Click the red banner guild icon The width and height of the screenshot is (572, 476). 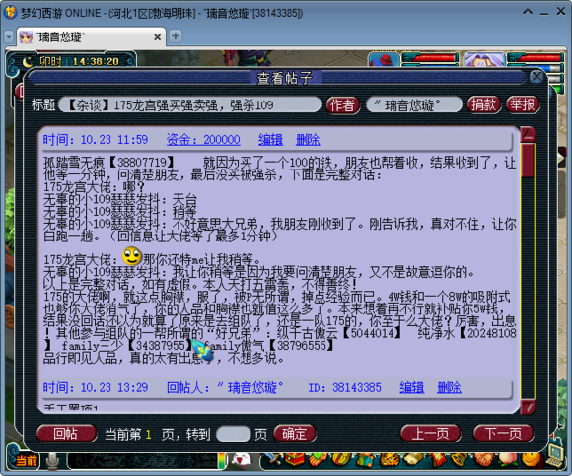439,460
